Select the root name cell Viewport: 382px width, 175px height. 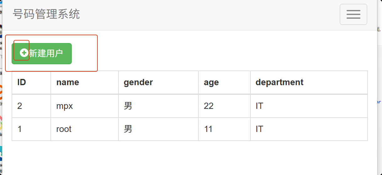pos(64,129)
